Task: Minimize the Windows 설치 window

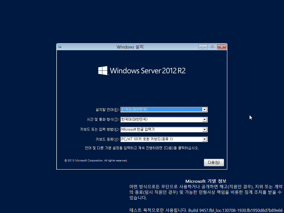Action: point(203,47)
